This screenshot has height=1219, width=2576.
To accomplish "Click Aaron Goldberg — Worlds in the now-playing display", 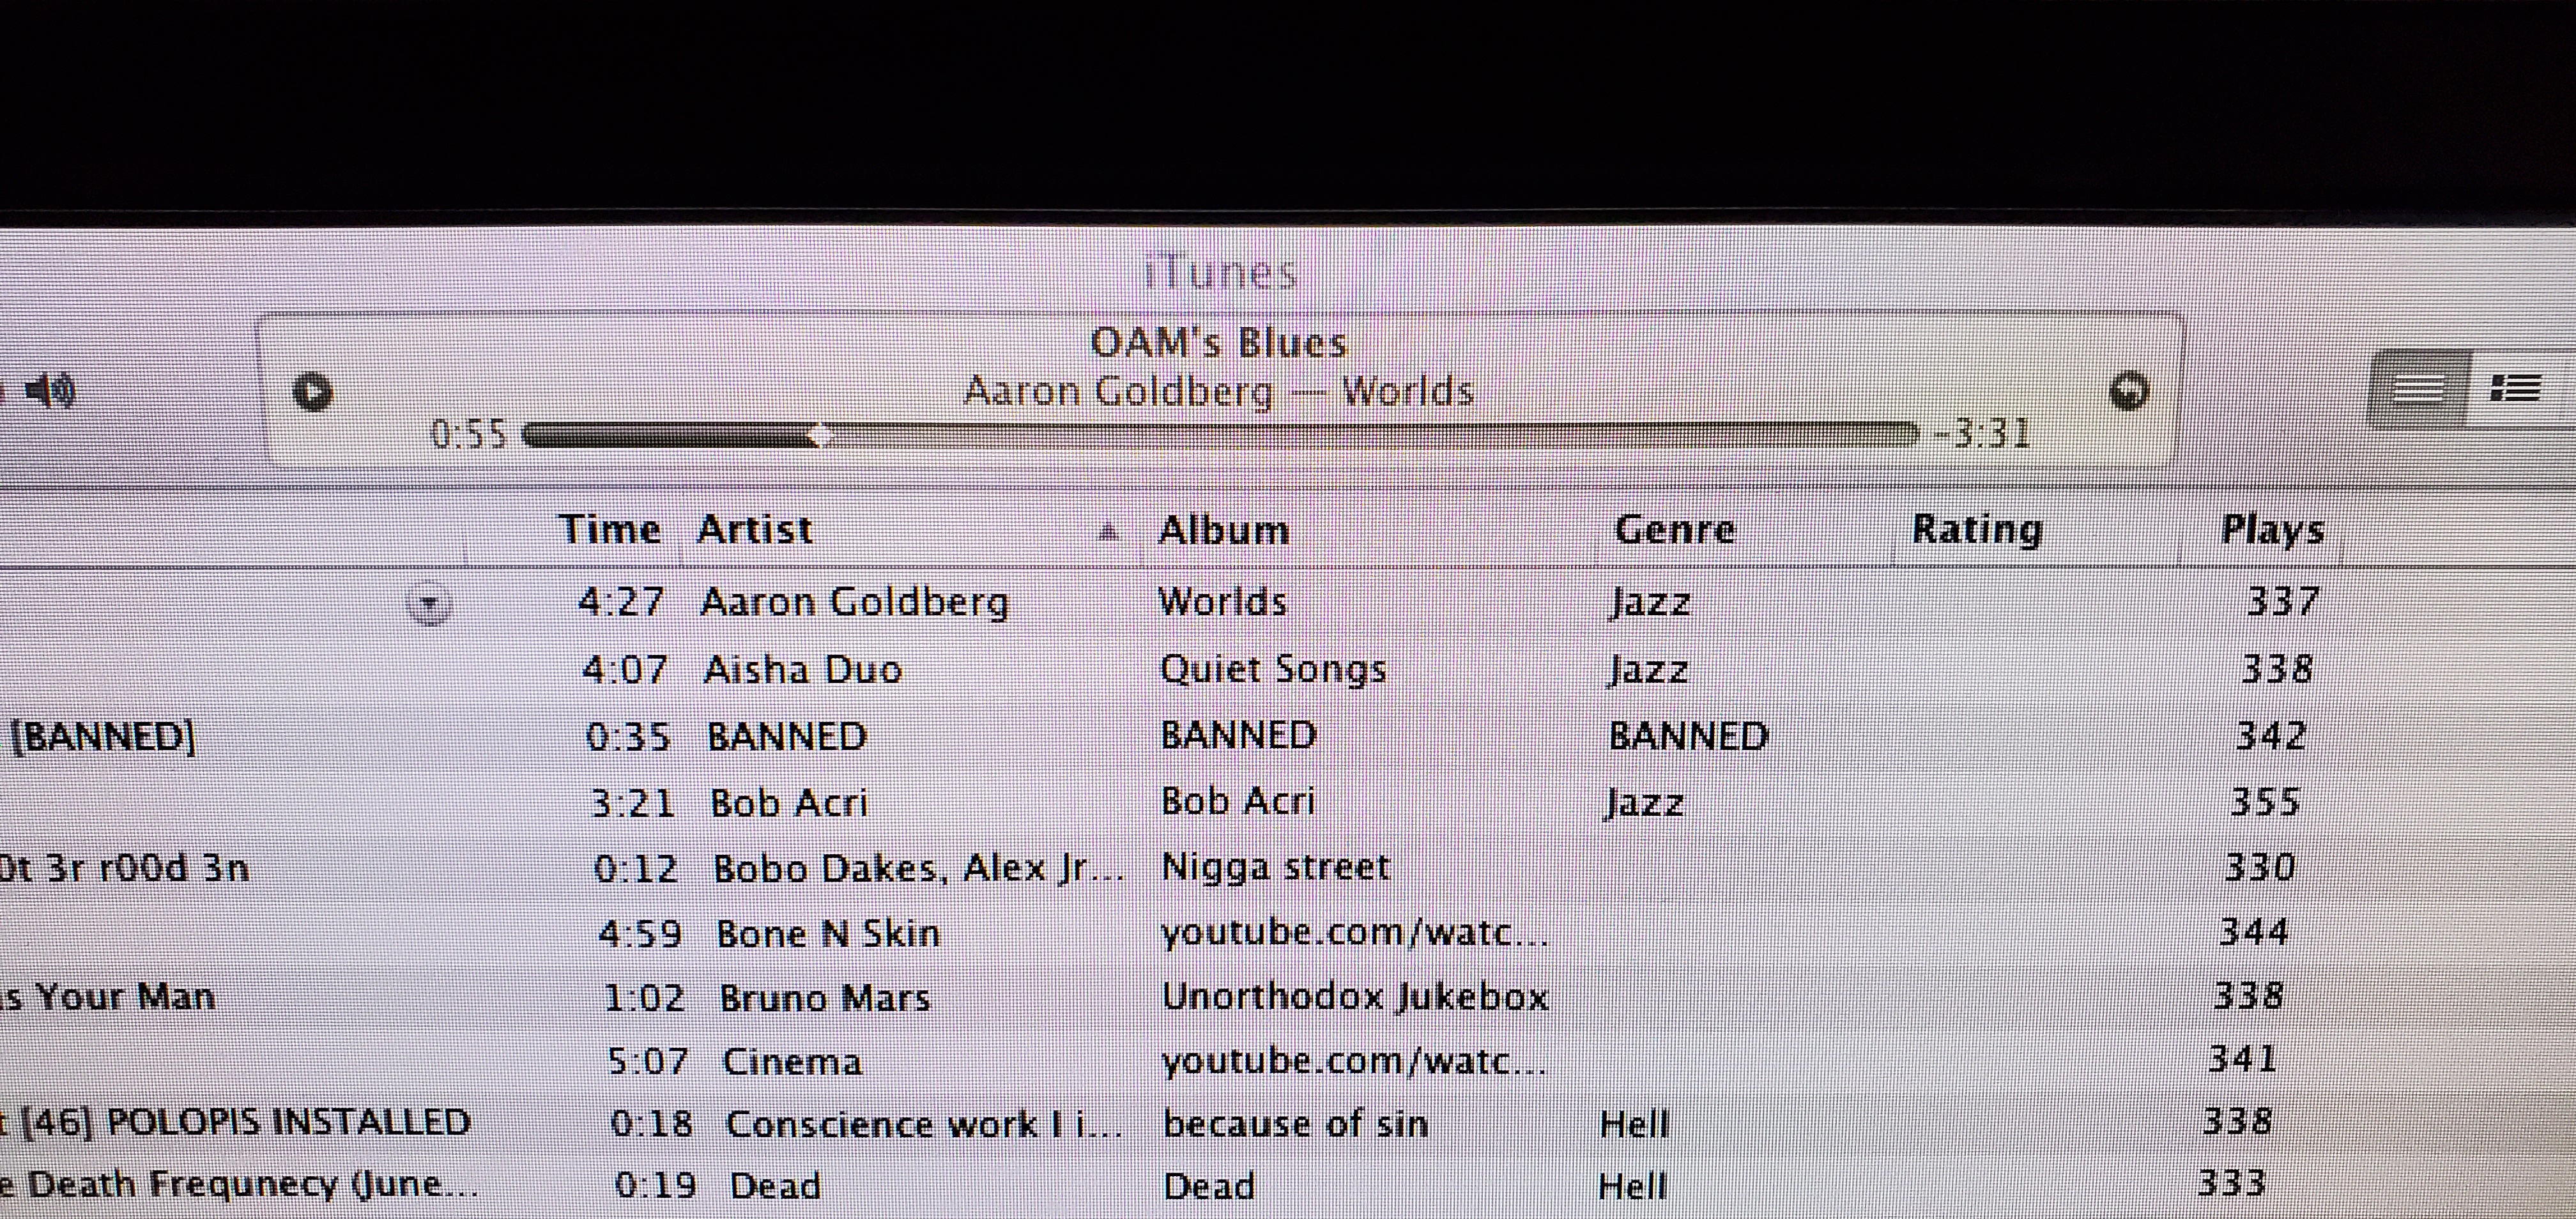I will pos(1219,391).
